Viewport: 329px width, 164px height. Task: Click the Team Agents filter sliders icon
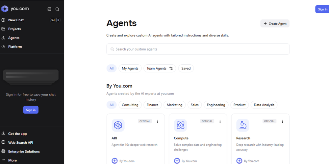click(171, 69)
